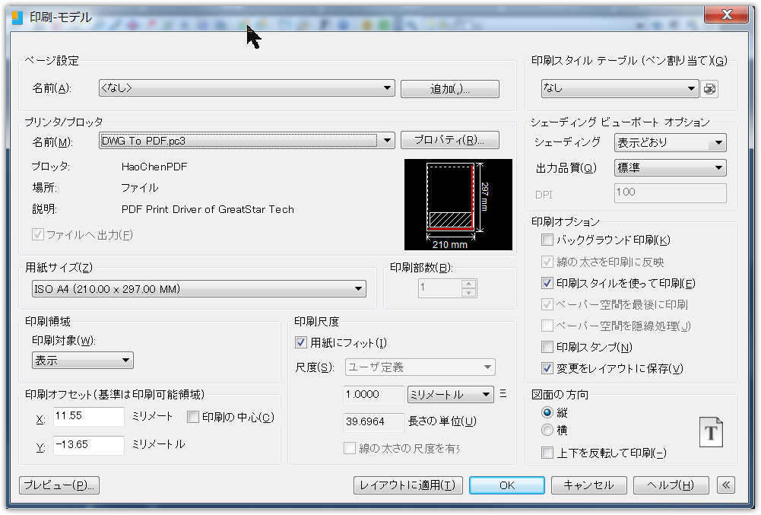This screenshot has height=515, width=761.
Task: Toggle 用紙にフィット(I) checkbox
Action: (x=301, y=342)
